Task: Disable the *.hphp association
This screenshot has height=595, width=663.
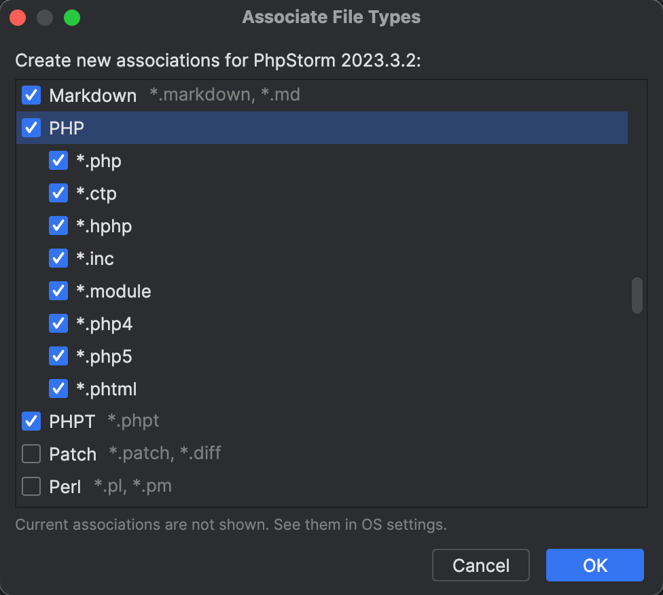Action: click(58, 226)
